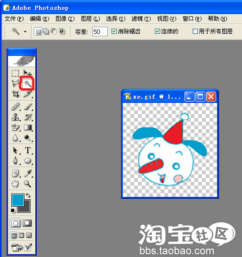Select the Hand tool
This screenshot has height=257, width=242.
click(x=15, y=184)
